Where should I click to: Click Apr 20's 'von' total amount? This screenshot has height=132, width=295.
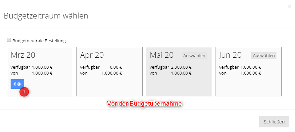[111, 73]
